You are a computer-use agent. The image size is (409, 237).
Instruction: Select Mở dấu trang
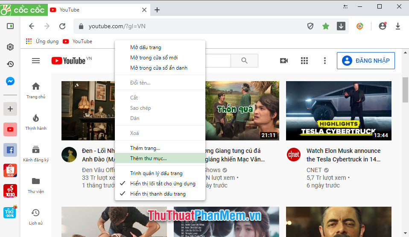coord(160,47)
